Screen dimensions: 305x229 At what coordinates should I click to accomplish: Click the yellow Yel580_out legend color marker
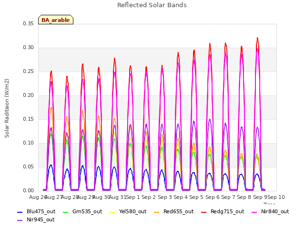coord(112,212)
